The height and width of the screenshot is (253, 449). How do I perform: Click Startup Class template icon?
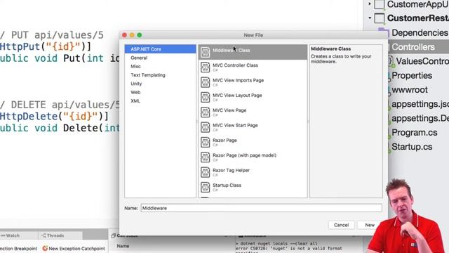pyautogui.click(x=205, y=188)
